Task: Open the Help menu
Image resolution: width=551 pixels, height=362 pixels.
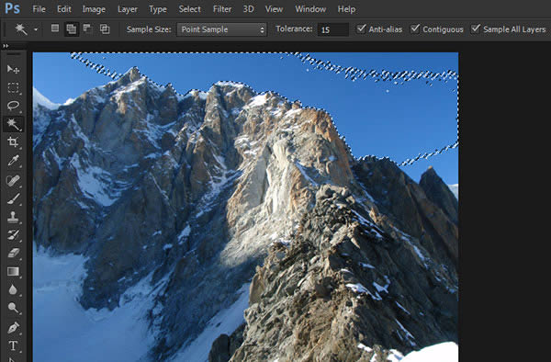Action: (x=346, y=9)
